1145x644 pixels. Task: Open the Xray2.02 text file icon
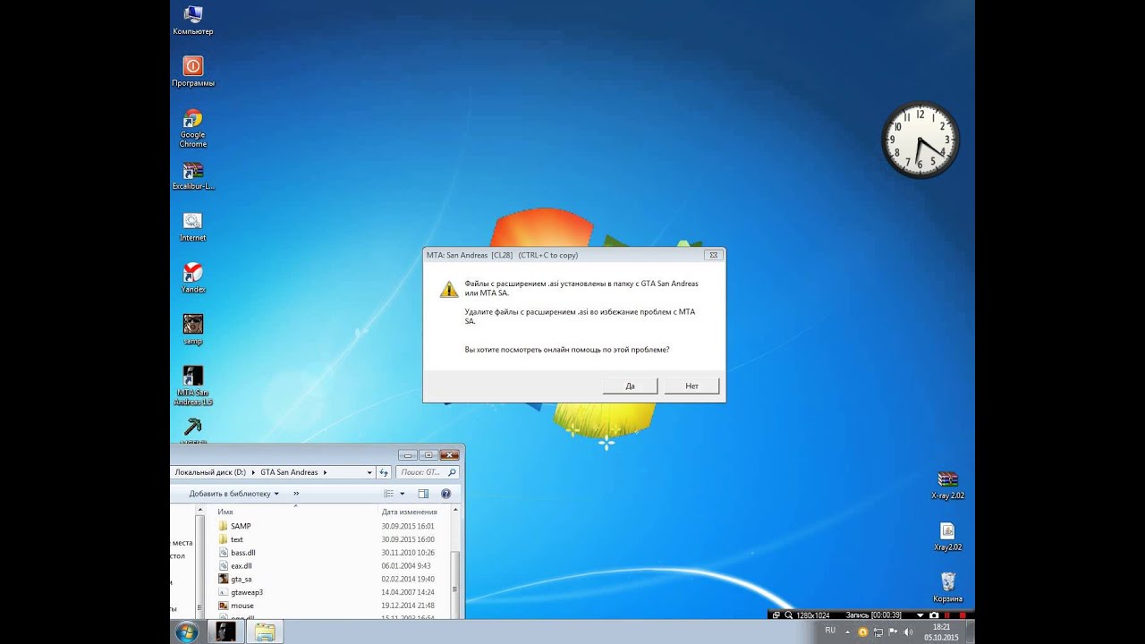(947, 537)
